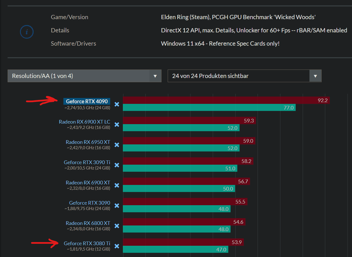Click the ~2,00/10,5 GHz (24 GiB) spec text
This screenshot has width=352, height=257.
click(x=87, y=168)
